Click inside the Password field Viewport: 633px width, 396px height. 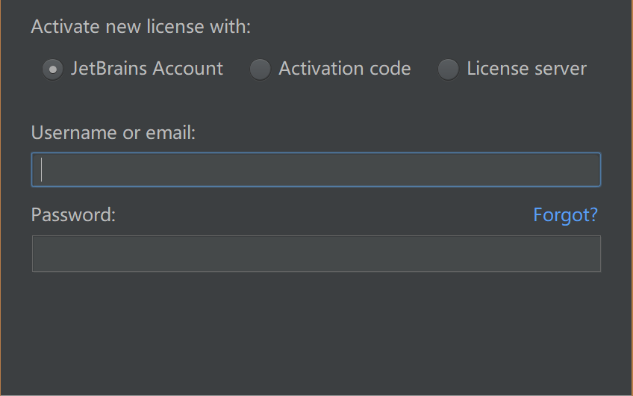(316, 254)
